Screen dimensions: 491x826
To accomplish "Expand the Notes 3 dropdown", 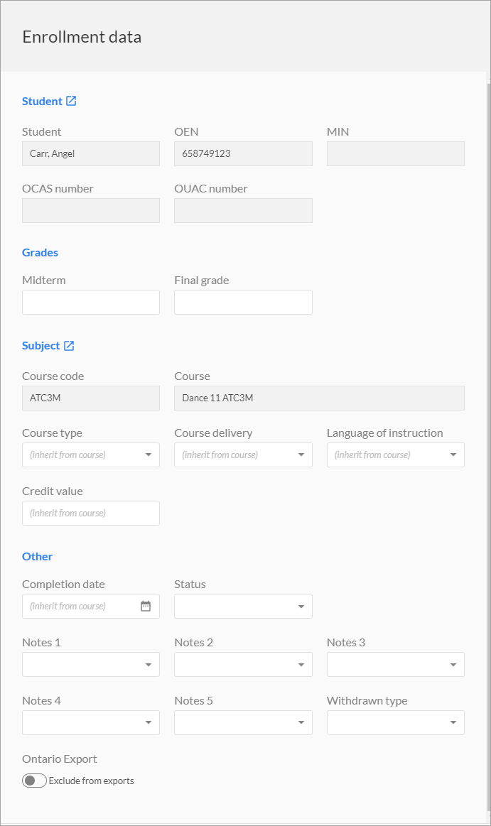I will (x=395, y=664).
